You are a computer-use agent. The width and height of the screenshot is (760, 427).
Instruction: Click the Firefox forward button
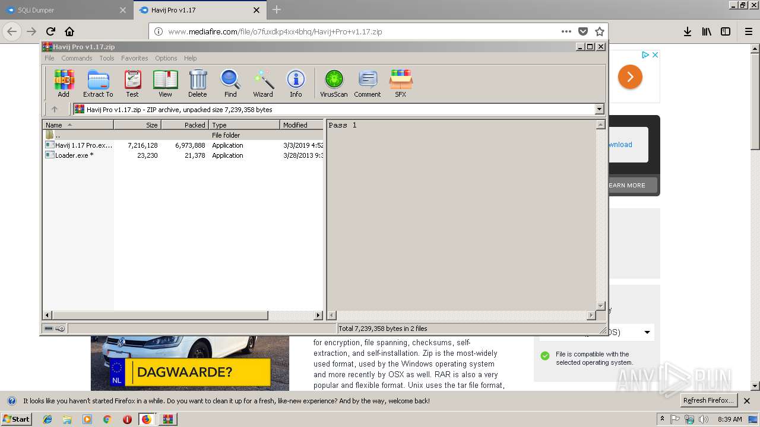pyautogui.click(x=31, y=31)
